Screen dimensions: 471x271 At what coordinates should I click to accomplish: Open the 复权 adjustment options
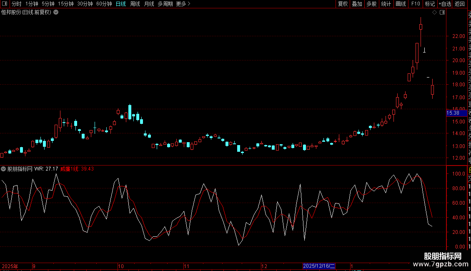(x=343, y=4)
